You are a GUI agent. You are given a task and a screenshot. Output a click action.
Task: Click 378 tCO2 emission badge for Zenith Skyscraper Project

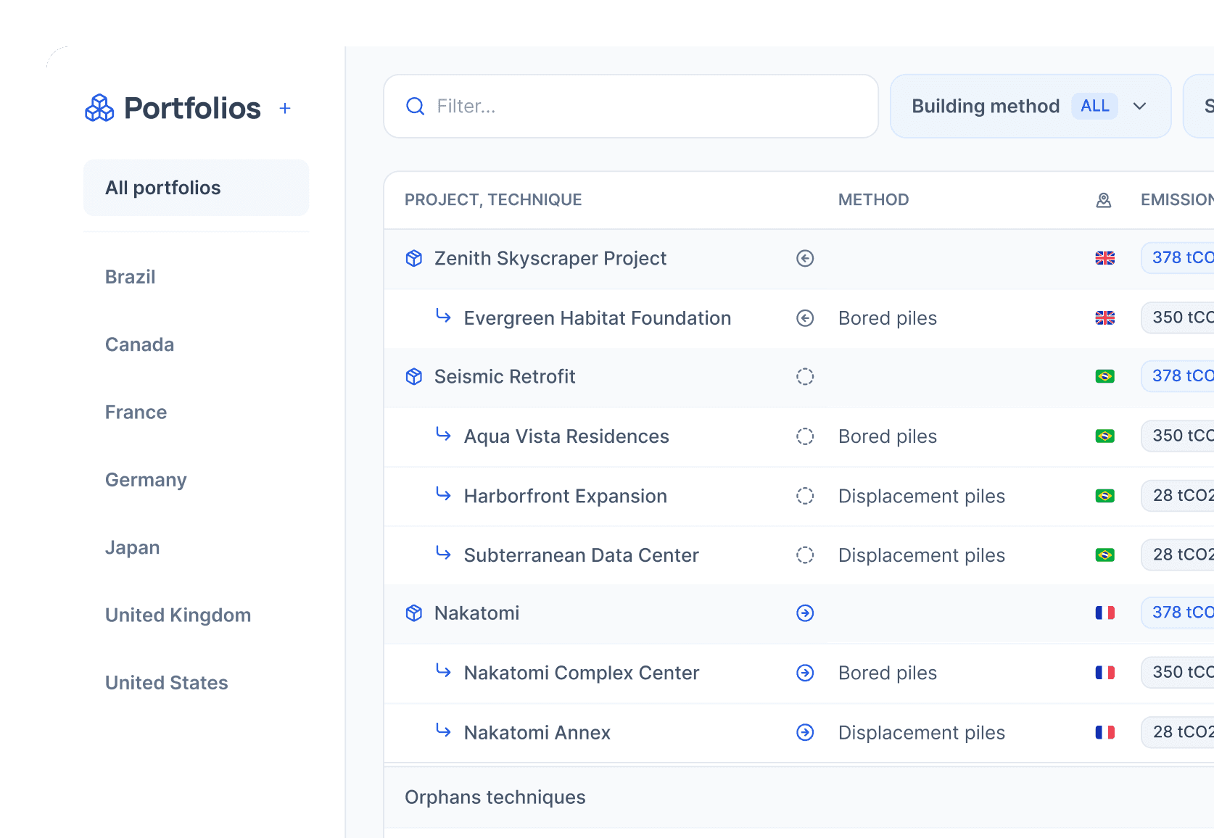tap(1178, 258)
